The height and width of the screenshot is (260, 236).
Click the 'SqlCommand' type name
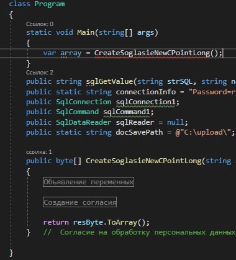pos(77,112)
